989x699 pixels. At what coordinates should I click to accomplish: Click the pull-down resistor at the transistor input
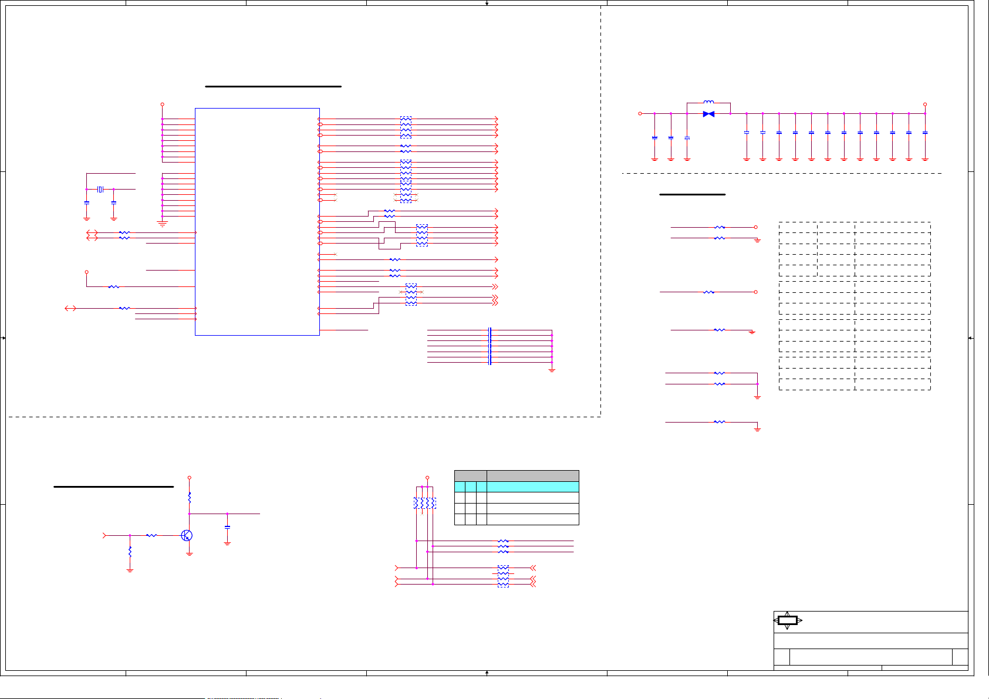tap(130, 552)
